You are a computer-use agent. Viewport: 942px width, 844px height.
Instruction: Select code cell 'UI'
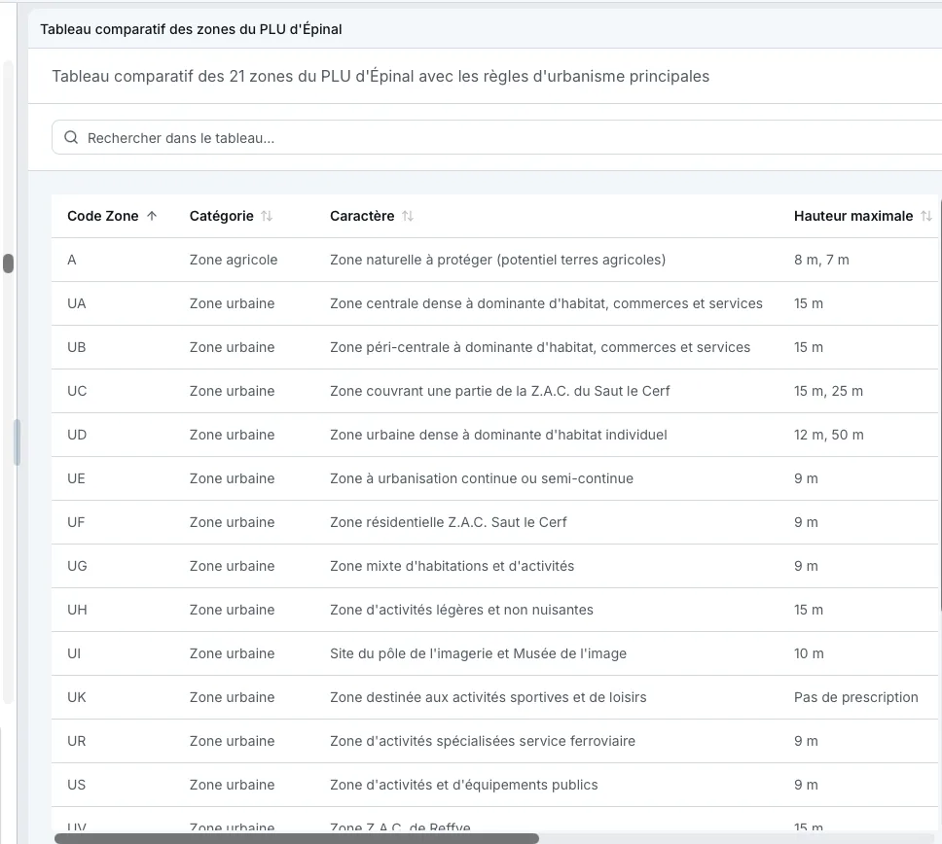[74, 654]
